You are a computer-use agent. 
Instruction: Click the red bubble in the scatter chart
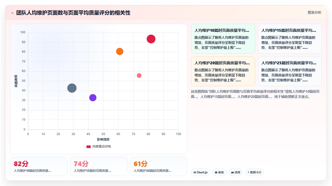(151, 39)
